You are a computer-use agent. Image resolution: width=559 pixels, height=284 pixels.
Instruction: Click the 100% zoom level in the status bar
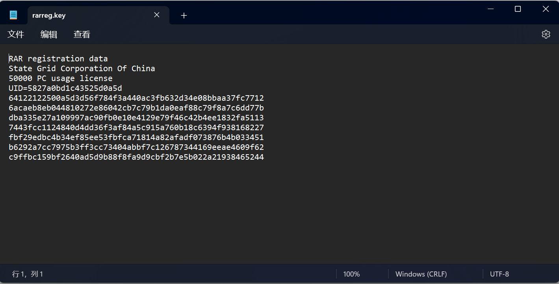(x=351, y=274)
